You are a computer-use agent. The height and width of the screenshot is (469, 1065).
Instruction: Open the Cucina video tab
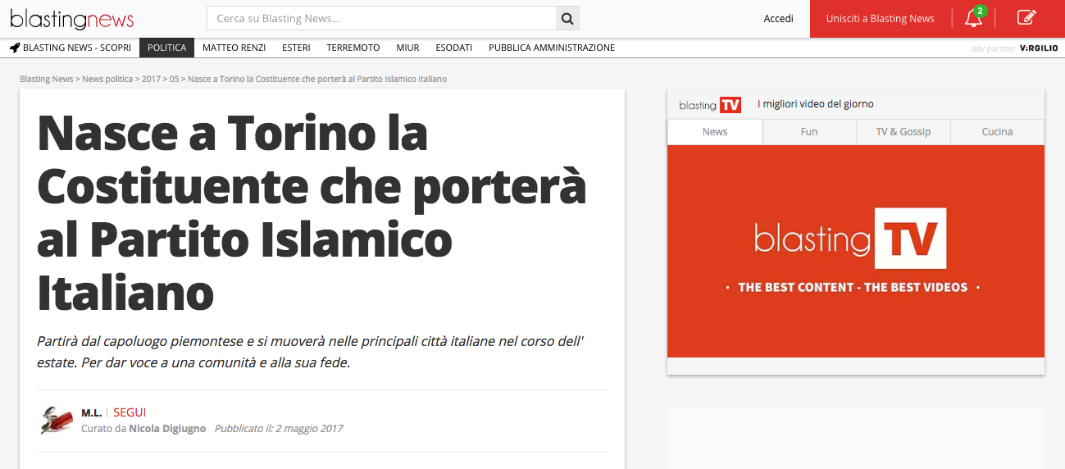(x=997, y=132)
